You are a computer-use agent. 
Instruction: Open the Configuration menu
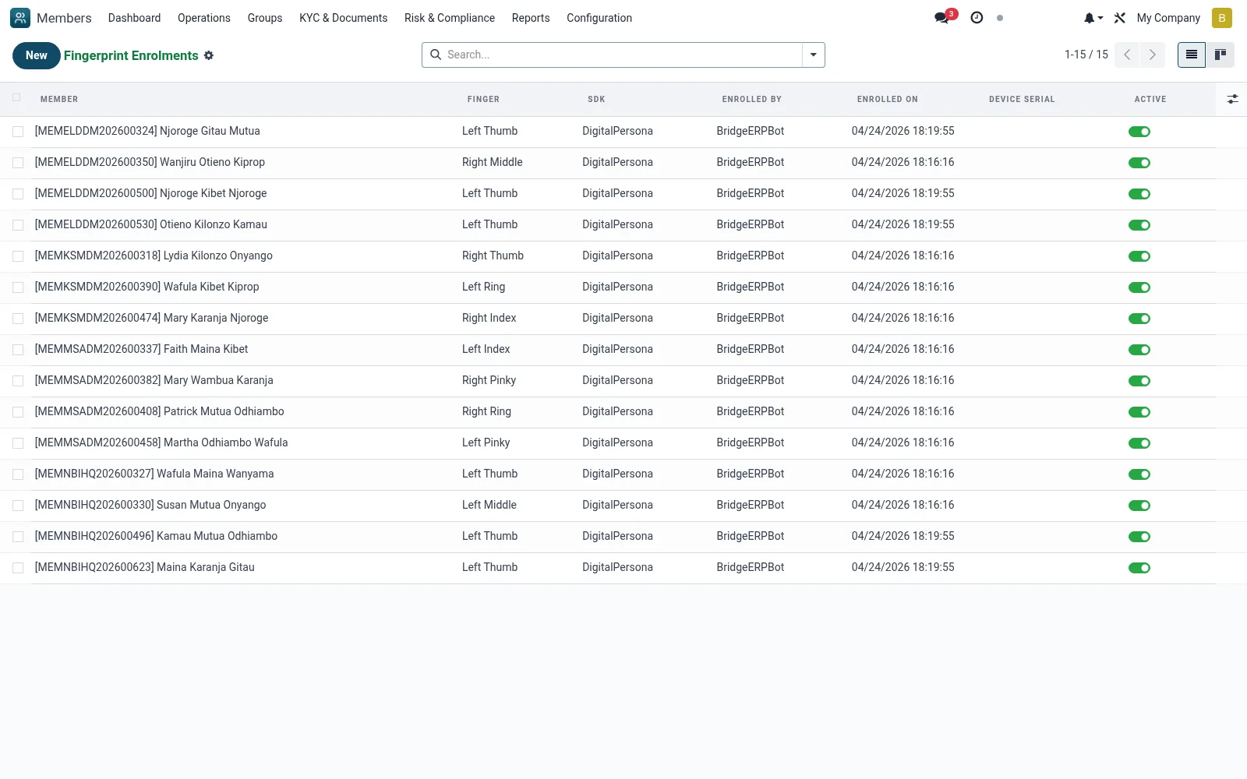(599, 18)
